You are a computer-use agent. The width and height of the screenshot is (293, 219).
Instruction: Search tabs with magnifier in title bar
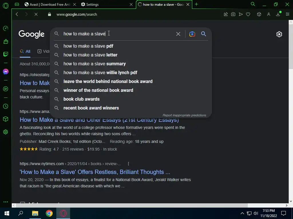[253, 4]
